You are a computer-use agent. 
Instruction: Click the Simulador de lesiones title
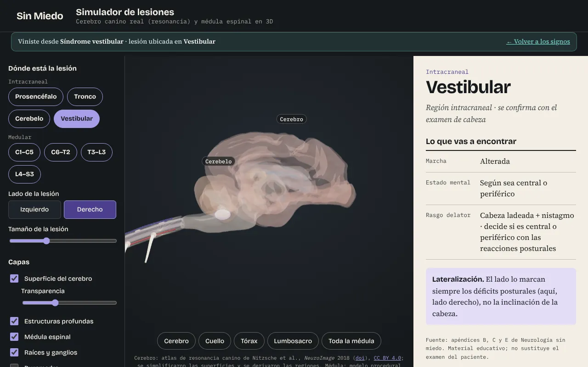point(125,12)
